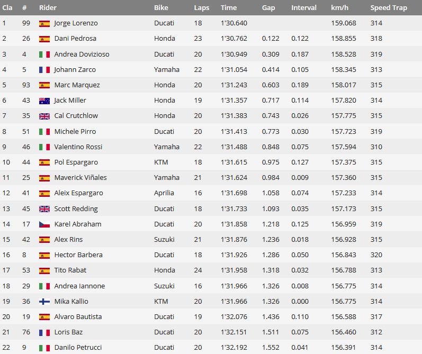Click the Spanish flag beside Jorge Lorenzo

pos(44,24)
